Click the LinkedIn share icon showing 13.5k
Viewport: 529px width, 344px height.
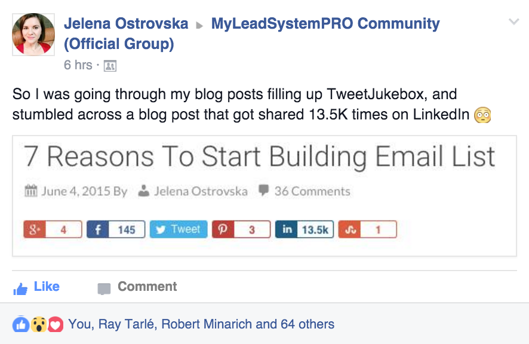coord(287,229)
